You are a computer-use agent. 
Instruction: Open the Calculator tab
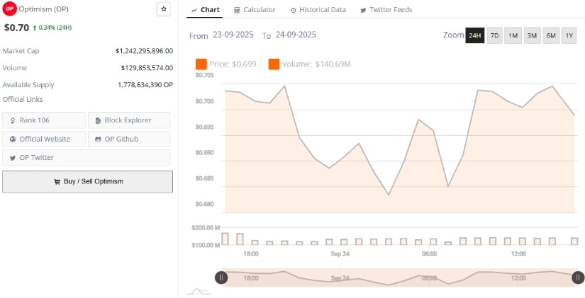(254, 10)
